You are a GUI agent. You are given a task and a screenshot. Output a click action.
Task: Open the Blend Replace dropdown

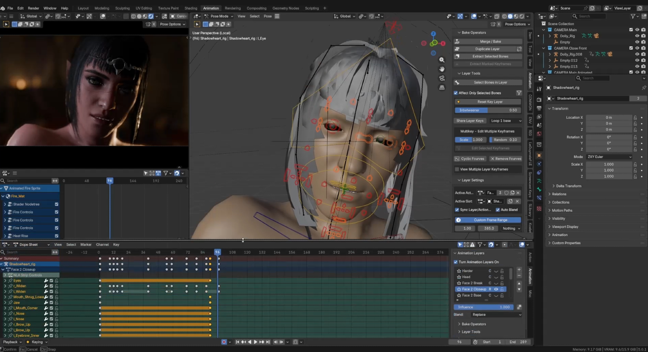point(496,315)
